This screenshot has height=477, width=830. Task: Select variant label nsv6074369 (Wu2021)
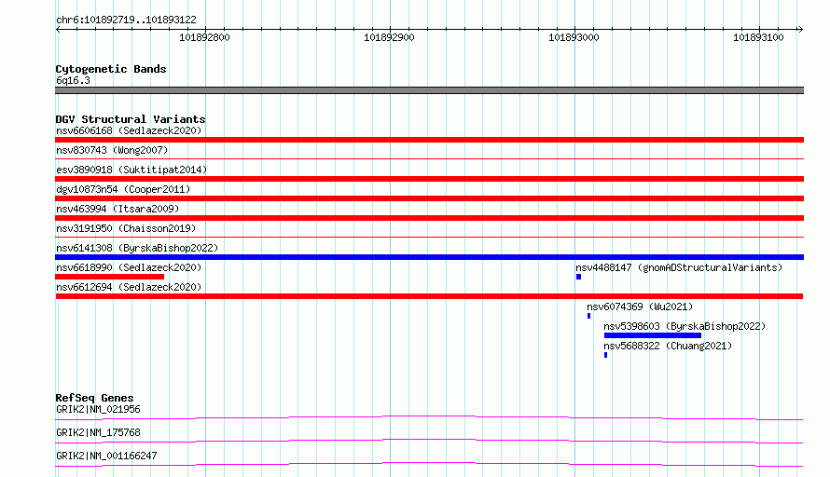pyautogui.click(x=640, y=307)
